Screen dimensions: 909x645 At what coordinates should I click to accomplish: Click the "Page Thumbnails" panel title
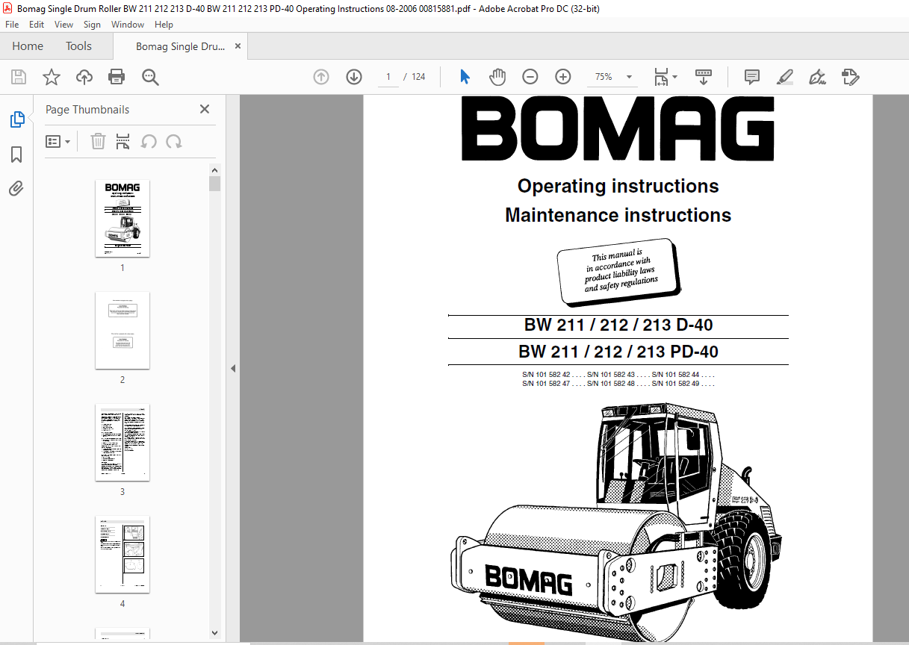coord(87,110)
